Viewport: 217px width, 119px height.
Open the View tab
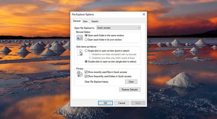[85, 21]
